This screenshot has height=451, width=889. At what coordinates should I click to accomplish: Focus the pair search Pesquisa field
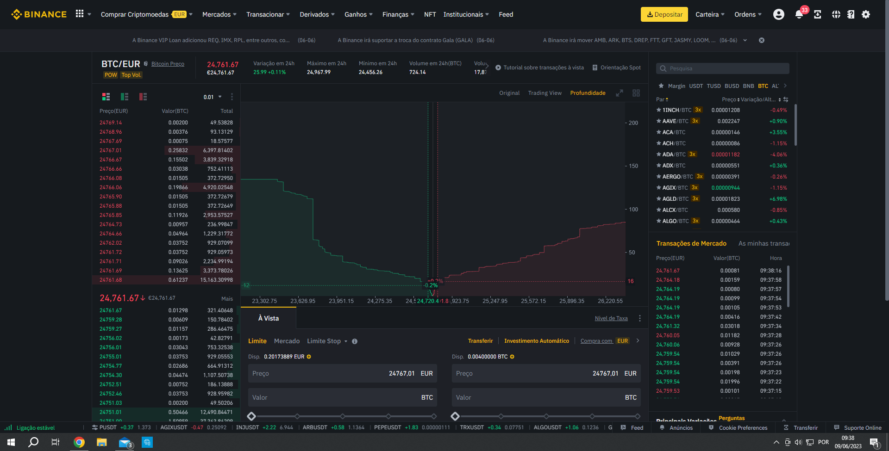tap(723, 68)
